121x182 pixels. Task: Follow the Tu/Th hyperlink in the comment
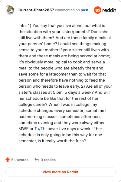(40, 129)
